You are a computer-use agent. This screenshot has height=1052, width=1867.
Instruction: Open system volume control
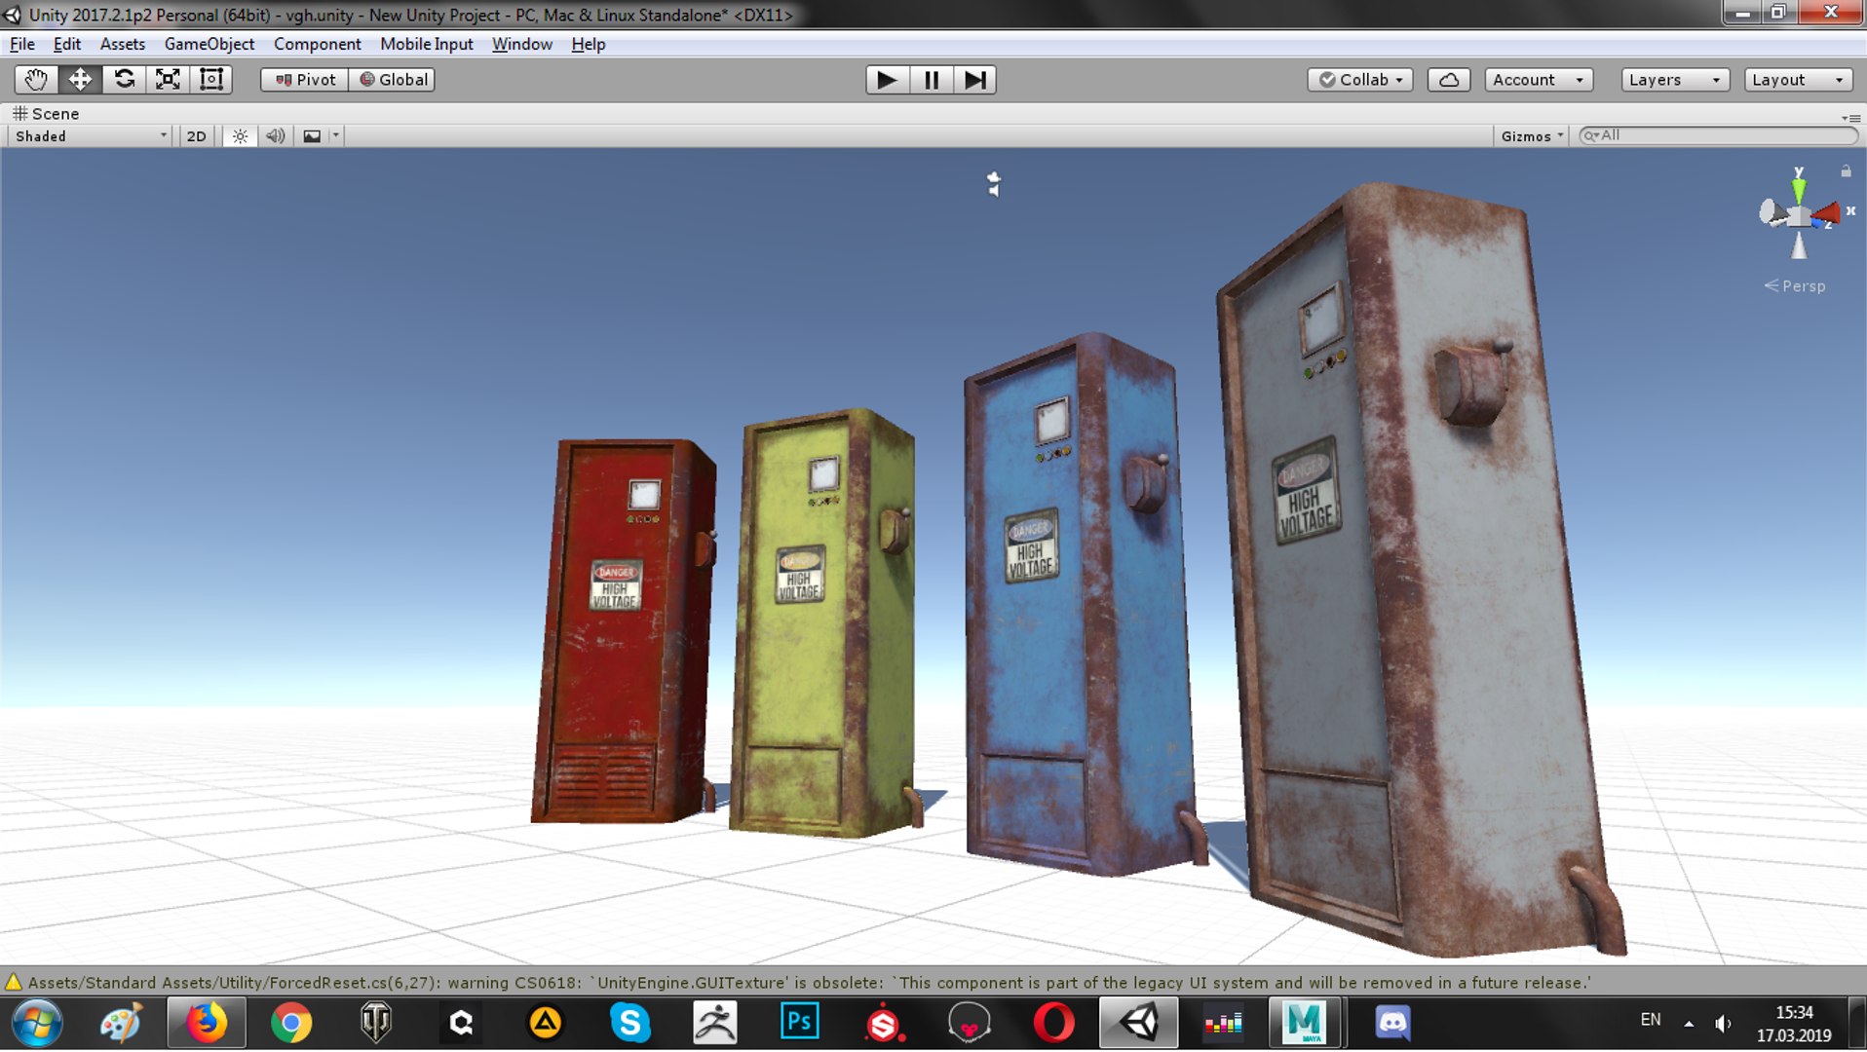point(1724,1023)
